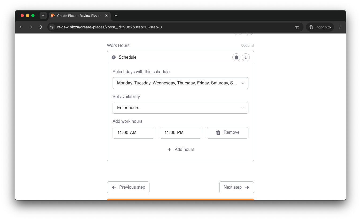The height and width of the screenshot is (220, 361).
Task: Click the address bar URL
Action: pyautogui.click(x=109, y=27)
